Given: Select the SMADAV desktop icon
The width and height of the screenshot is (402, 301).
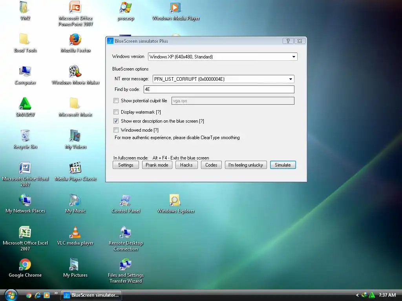Looking at the screenshot, I should pyautogui.click(x=25, y=107).
